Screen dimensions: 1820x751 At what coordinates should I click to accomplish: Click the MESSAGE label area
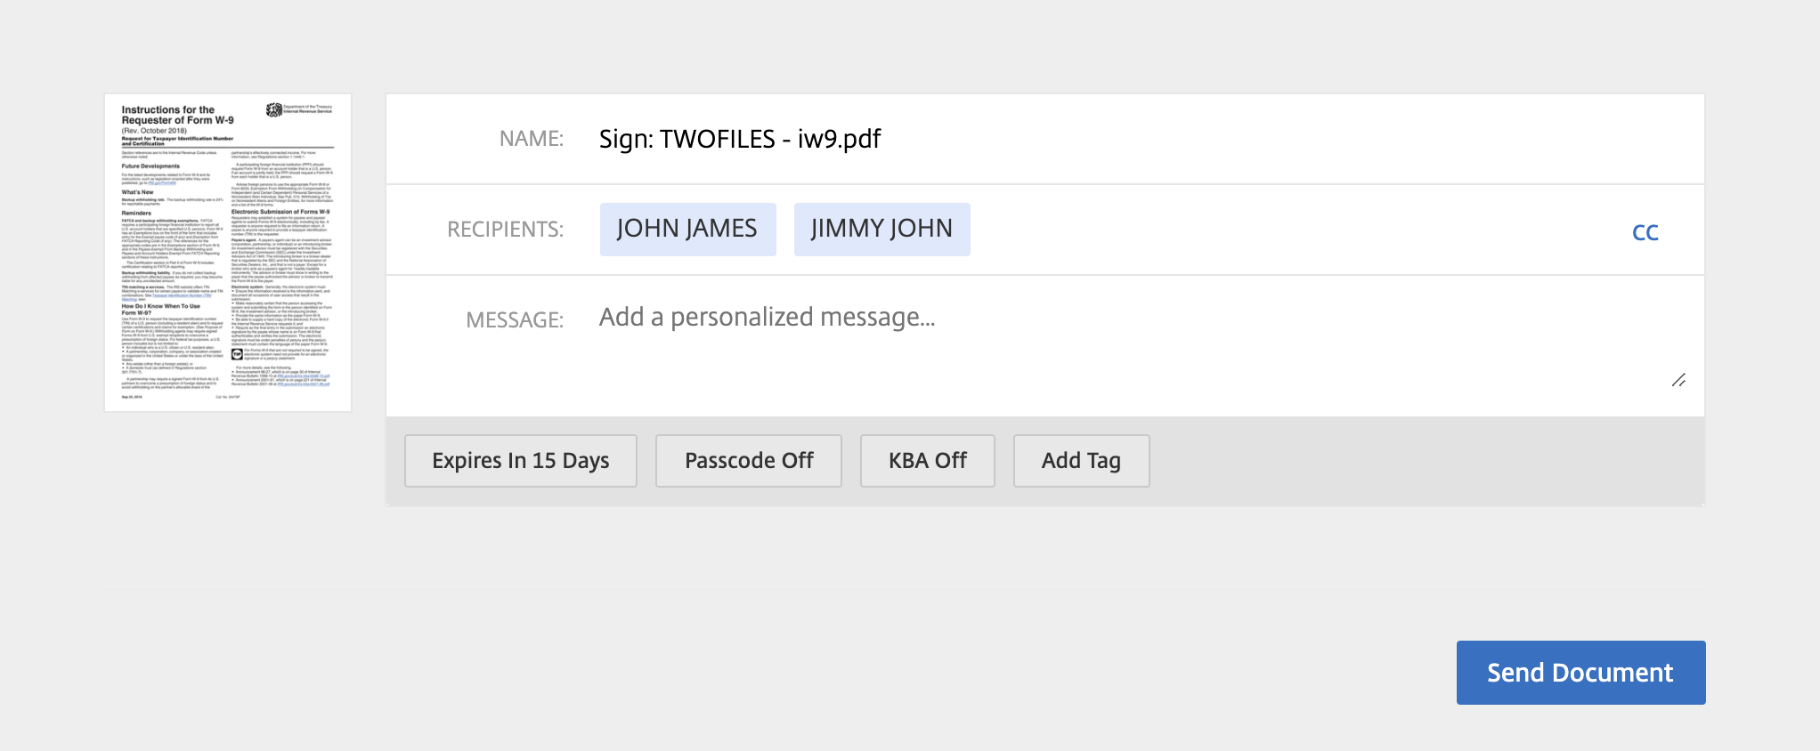pyautogui.click(x=515, y=319)
